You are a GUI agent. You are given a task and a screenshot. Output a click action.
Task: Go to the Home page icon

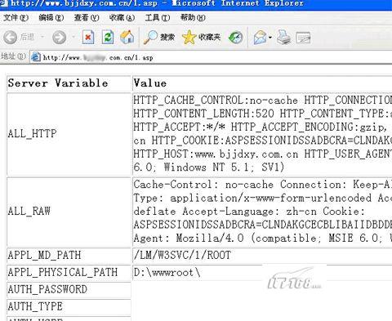pyautogui.click(x=127, y=37)
